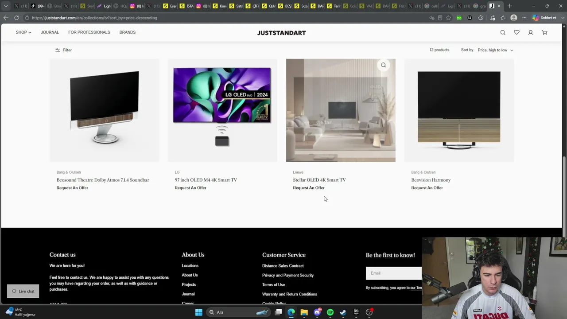This screenshot has height=319, width=567.
Task: Open Epic Games Launcher from the taskbar
Action: pyautogui.click(x=356, y=312)
